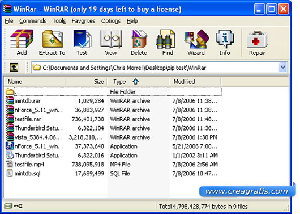This screenshot has height=214, width=300.
Task: Go up one folder level button
Action: (14, 68)
